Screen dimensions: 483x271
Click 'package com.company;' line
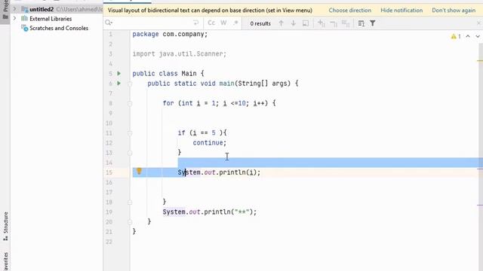(170, 34)
